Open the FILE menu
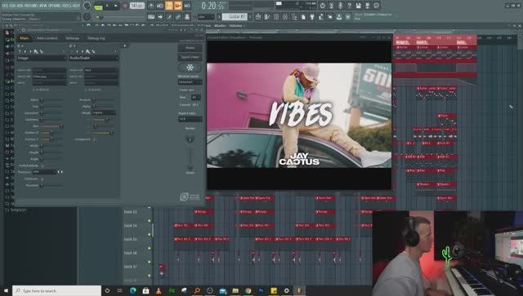This screenshot has width=523, height=296. coord(5,6)
